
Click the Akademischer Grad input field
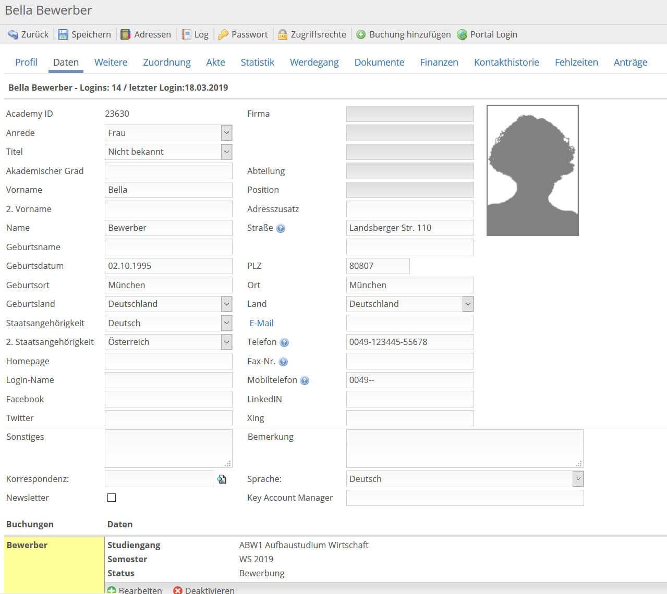click(x=168, y=171)
